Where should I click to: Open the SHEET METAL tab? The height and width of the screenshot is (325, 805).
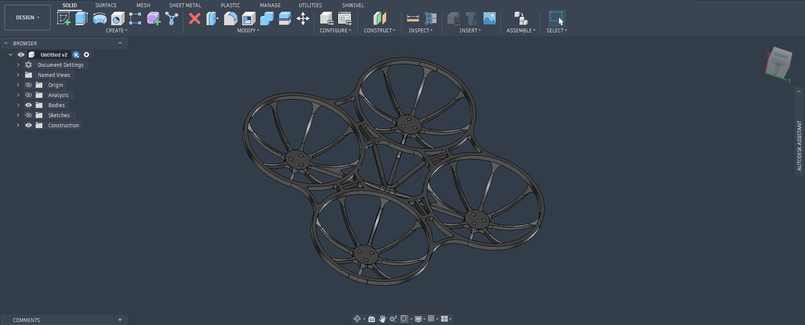[x=185, y=5]
